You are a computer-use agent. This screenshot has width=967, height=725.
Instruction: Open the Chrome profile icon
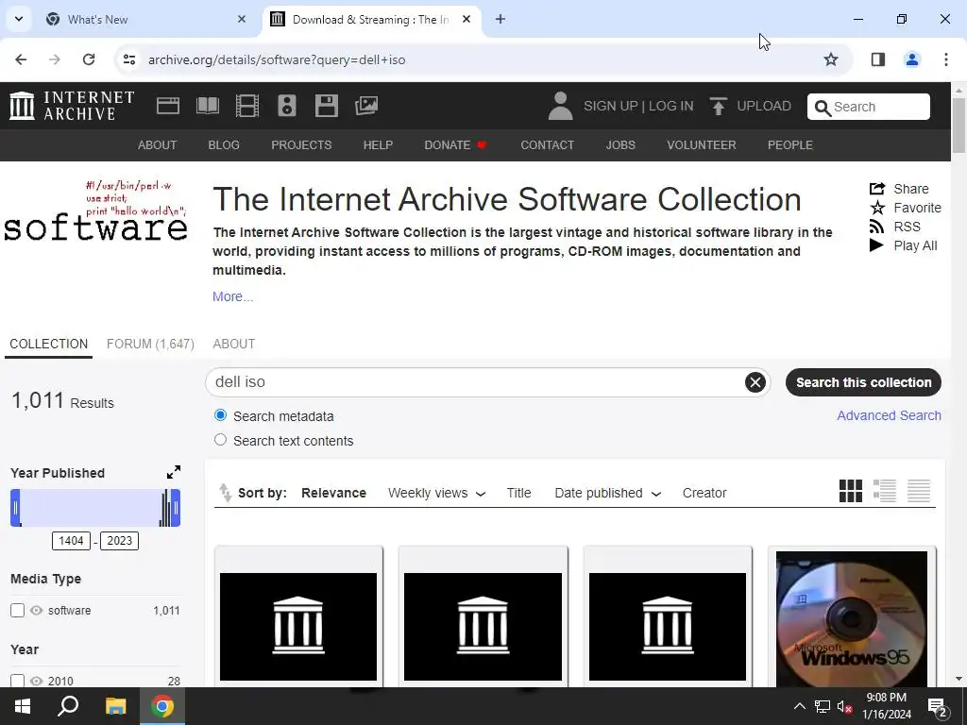point(911,59)
